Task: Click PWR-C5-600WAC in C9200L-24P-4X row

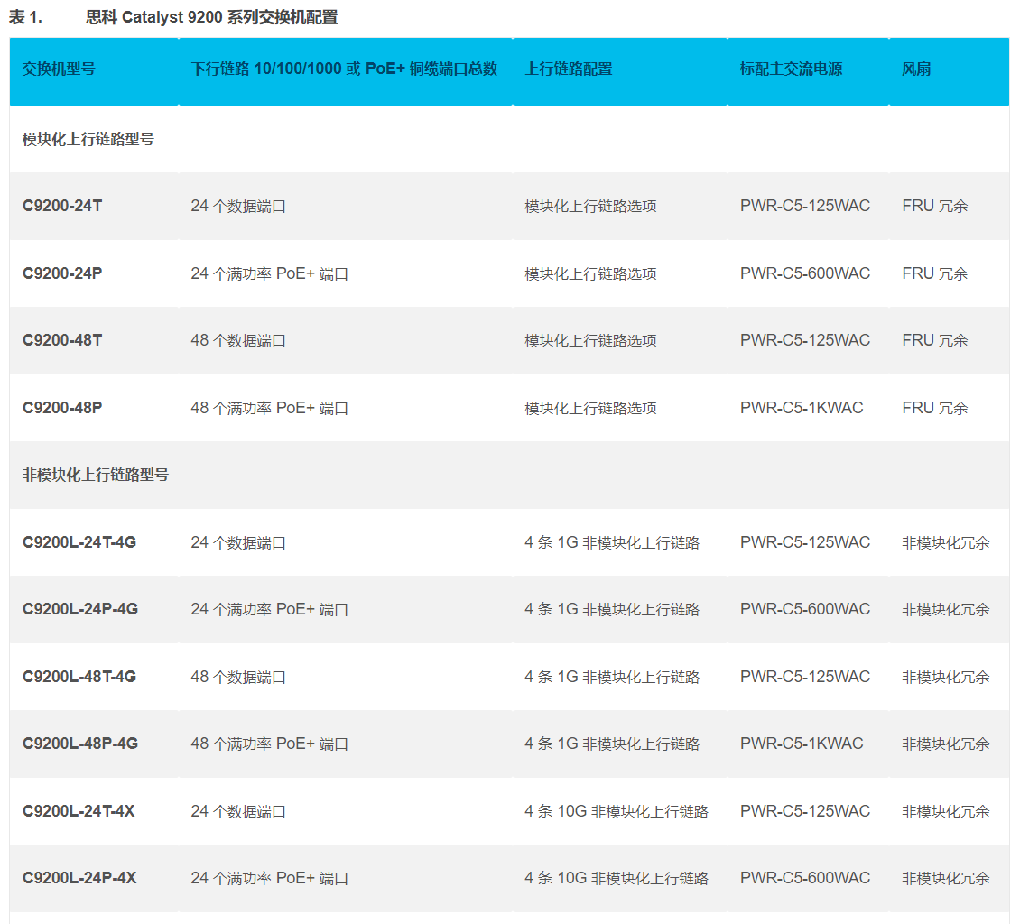Action: pyautogui.click(x=804, y=879)
